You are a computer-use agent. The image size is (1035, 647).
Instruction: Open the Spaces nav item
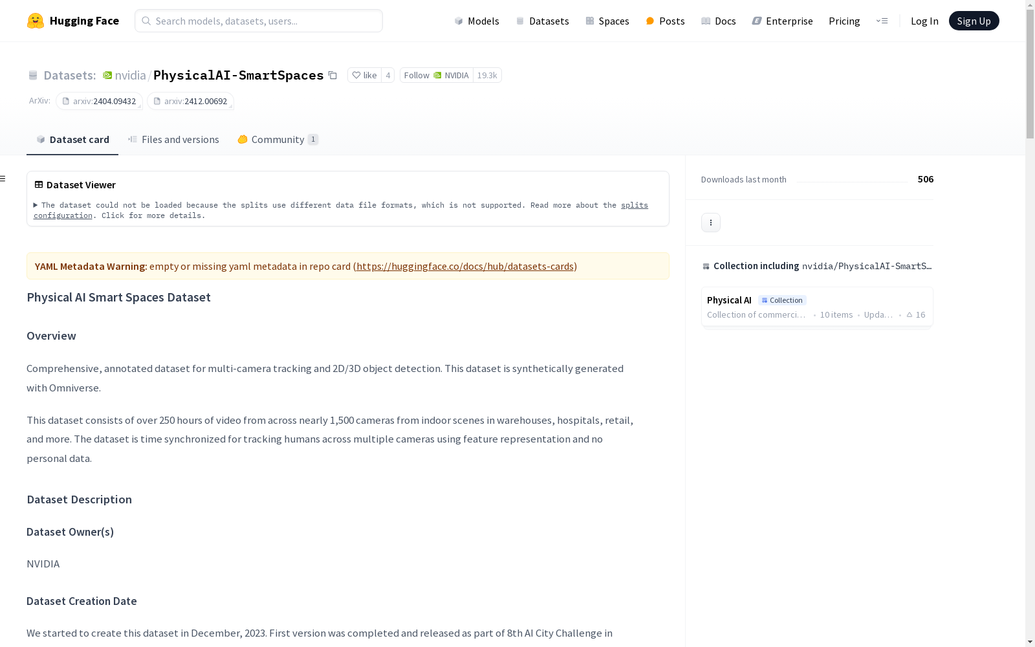pos(607,21)
